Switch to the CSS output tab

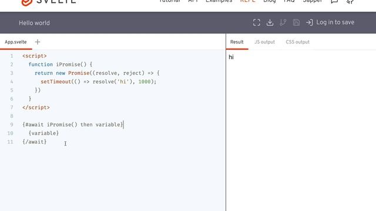pyautogui.click(x=297, y=42)
